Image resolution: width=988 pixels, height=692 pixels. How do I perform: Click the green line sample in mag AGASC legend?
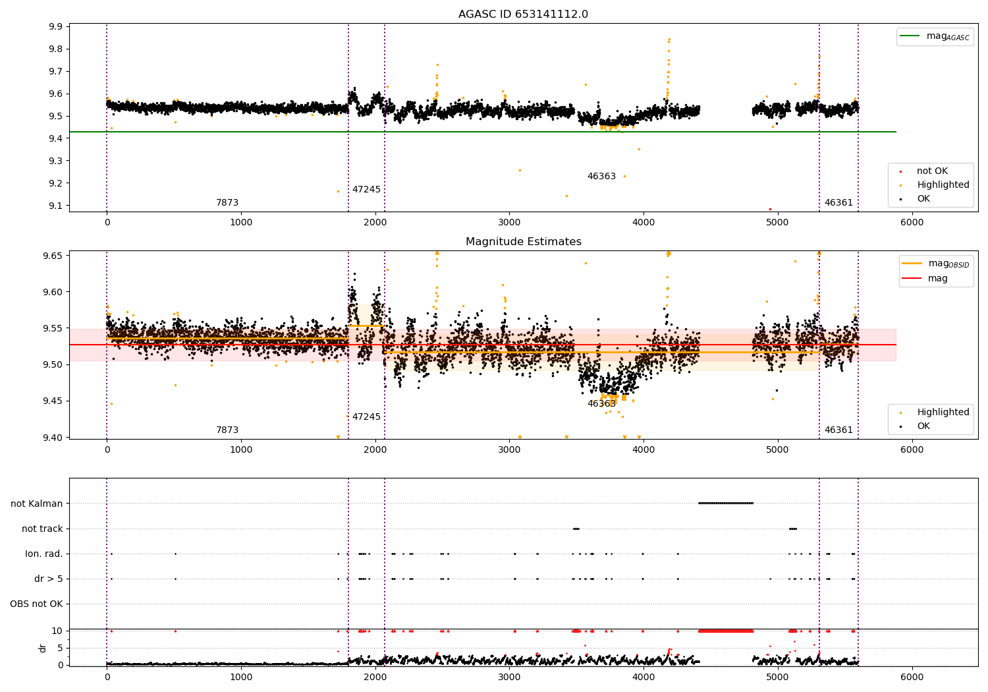(911, 36)
